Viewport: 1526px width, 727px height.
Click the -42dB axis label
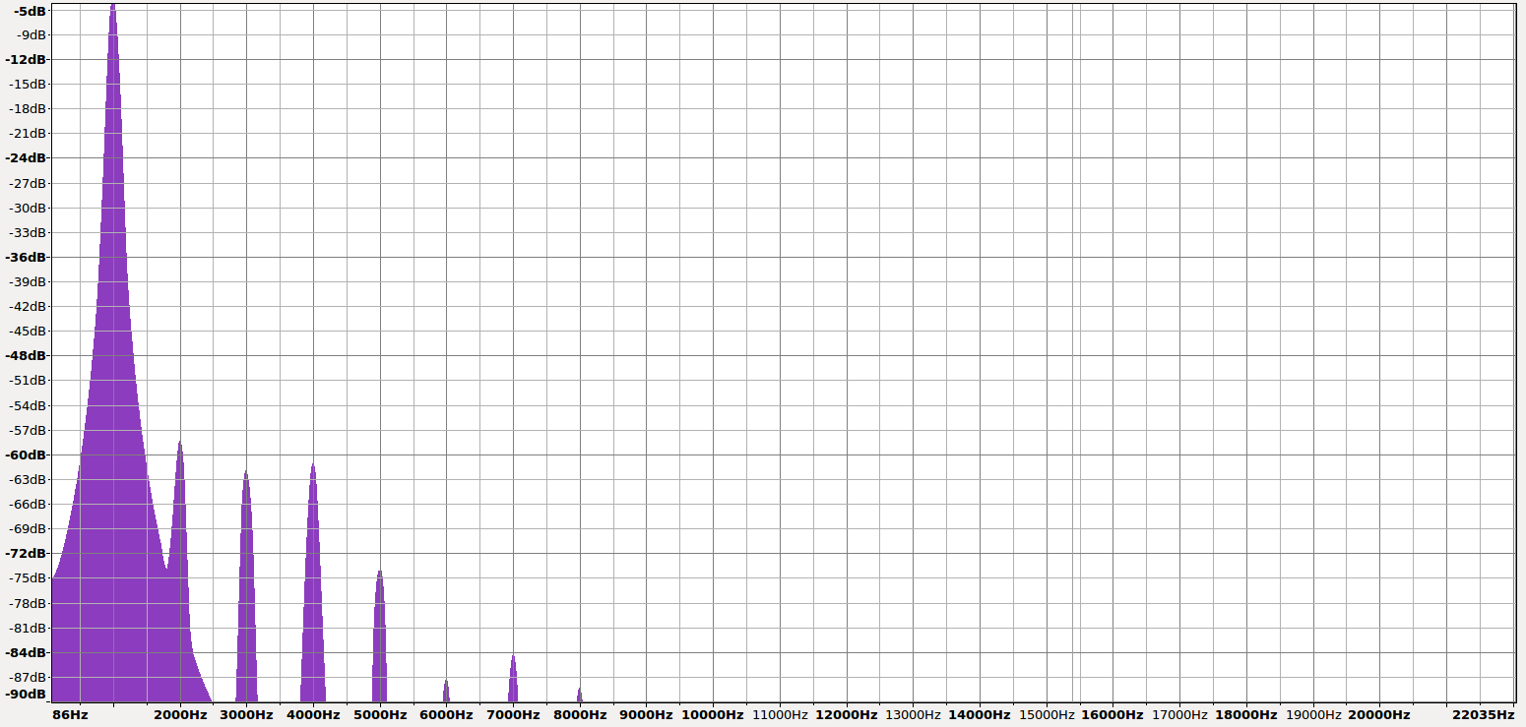27,306
